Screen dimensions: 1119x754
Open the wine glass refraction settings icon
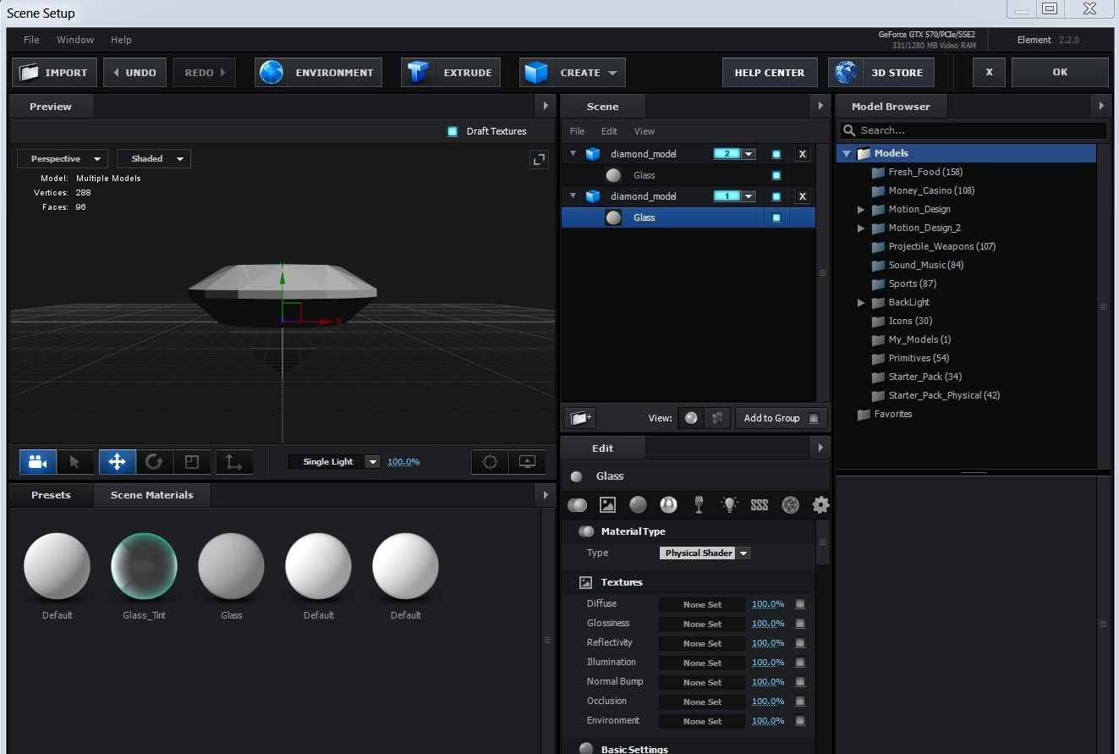[699, 505]
